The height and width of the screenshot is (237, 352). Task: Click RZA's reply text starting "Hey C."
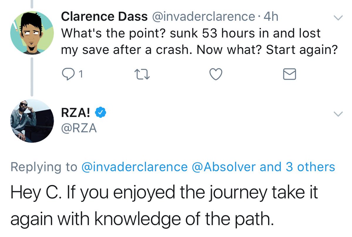point(164,206)
